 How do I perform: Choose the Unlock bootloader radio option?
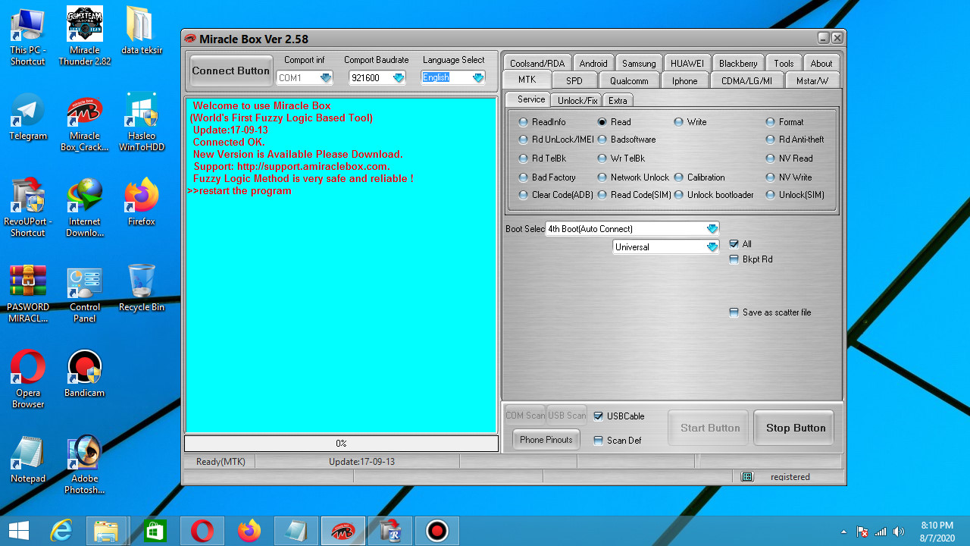pyautogui.click(x=714, y=195)
